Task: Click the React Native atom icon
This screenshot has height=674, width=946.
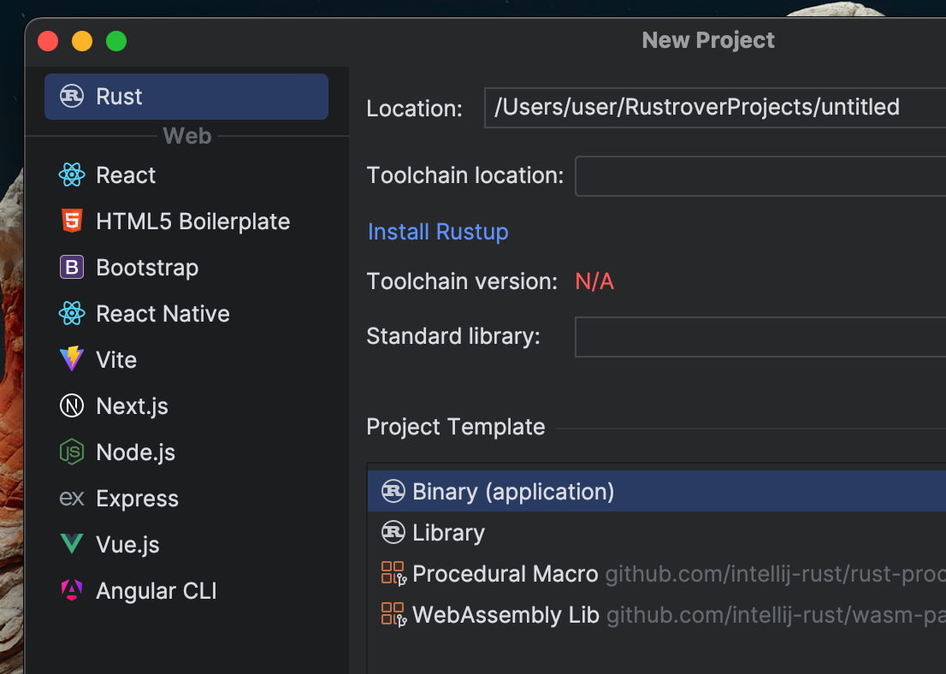Action: point(71,313)
